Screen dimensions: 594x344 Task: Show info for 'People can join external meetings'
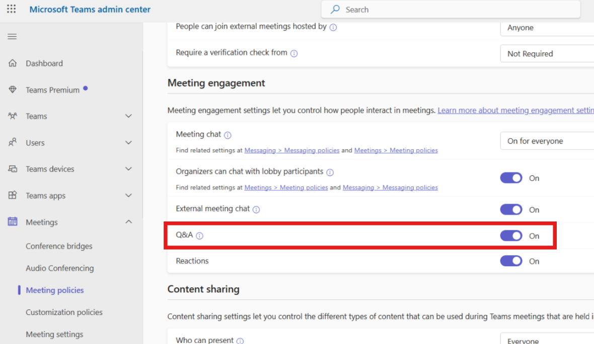click(333, 27)
